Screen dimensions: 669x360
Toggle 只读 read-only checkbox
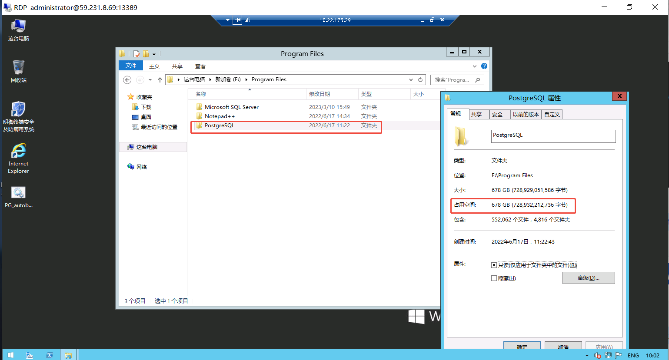pyautogui.click(x=494, y=265)
